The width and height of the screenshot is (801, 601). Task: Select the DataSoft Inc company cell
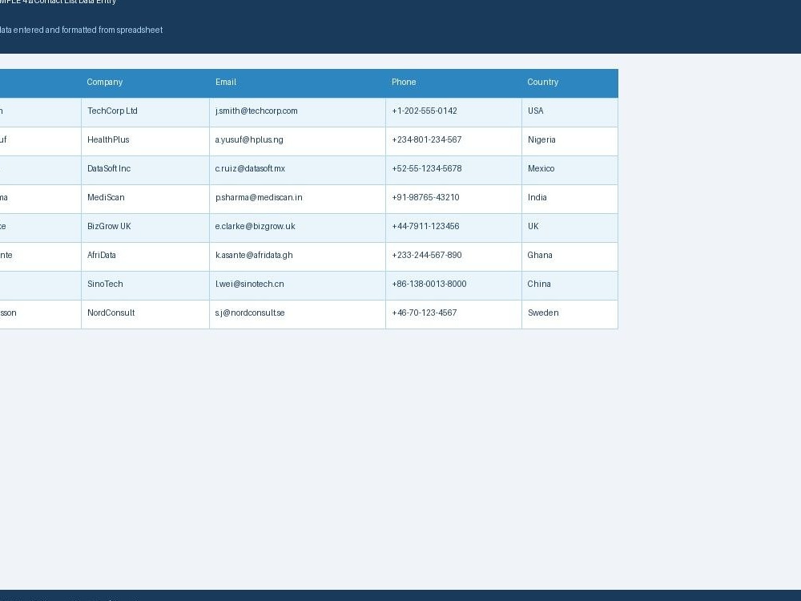coord(145,170)
